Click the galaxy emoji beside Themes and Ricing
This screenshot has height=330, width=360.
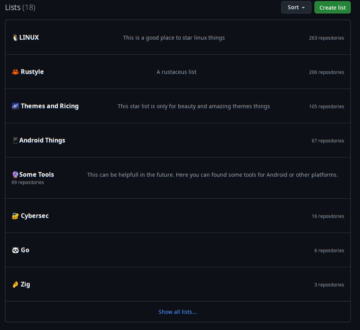tap(15, 106)
